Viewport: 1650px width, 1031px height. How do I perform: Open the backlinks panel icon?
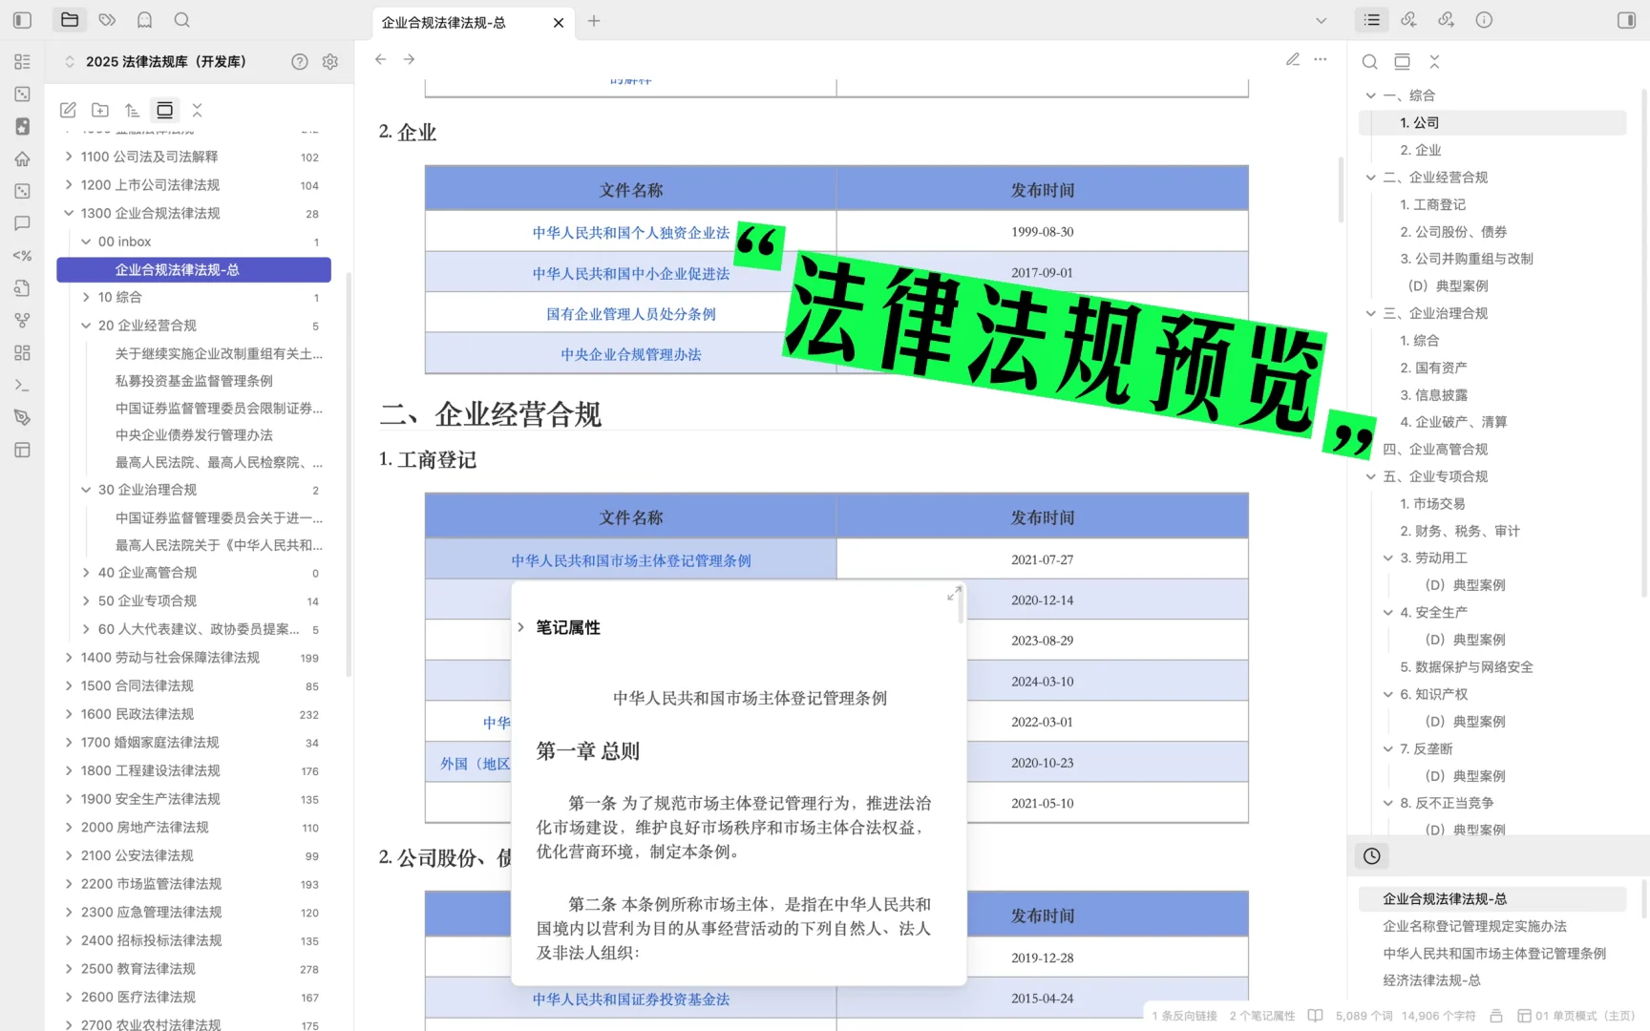(x=1407, y=21)
